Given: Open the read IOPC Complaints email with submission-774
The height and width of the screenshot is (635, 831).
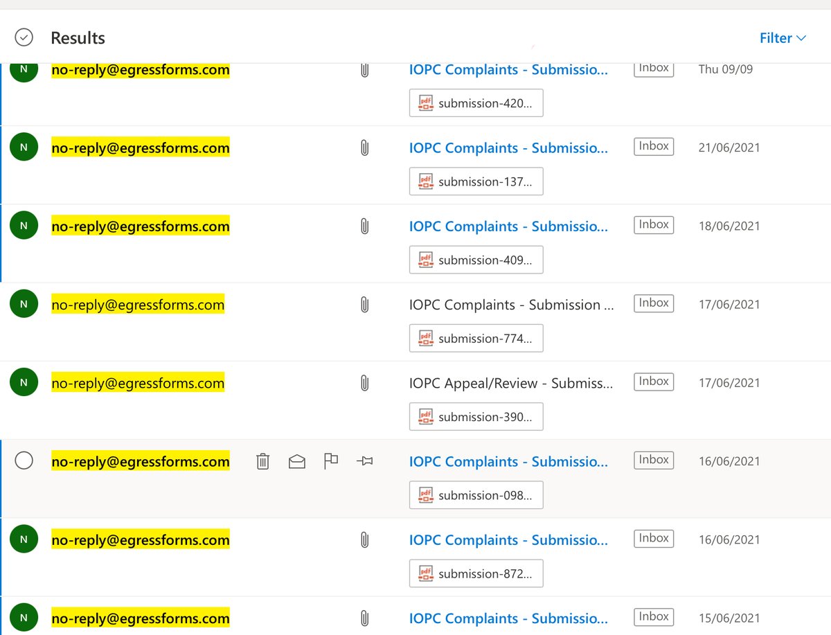Looking at the screenshot, I should [x=512, y=304].
